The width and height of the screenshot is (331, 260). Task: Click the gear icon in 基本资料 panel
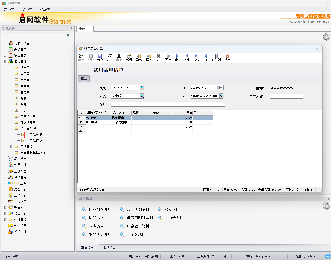click(x=327, y=205)
